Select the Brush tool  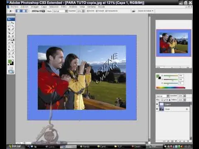coord(13,33)
